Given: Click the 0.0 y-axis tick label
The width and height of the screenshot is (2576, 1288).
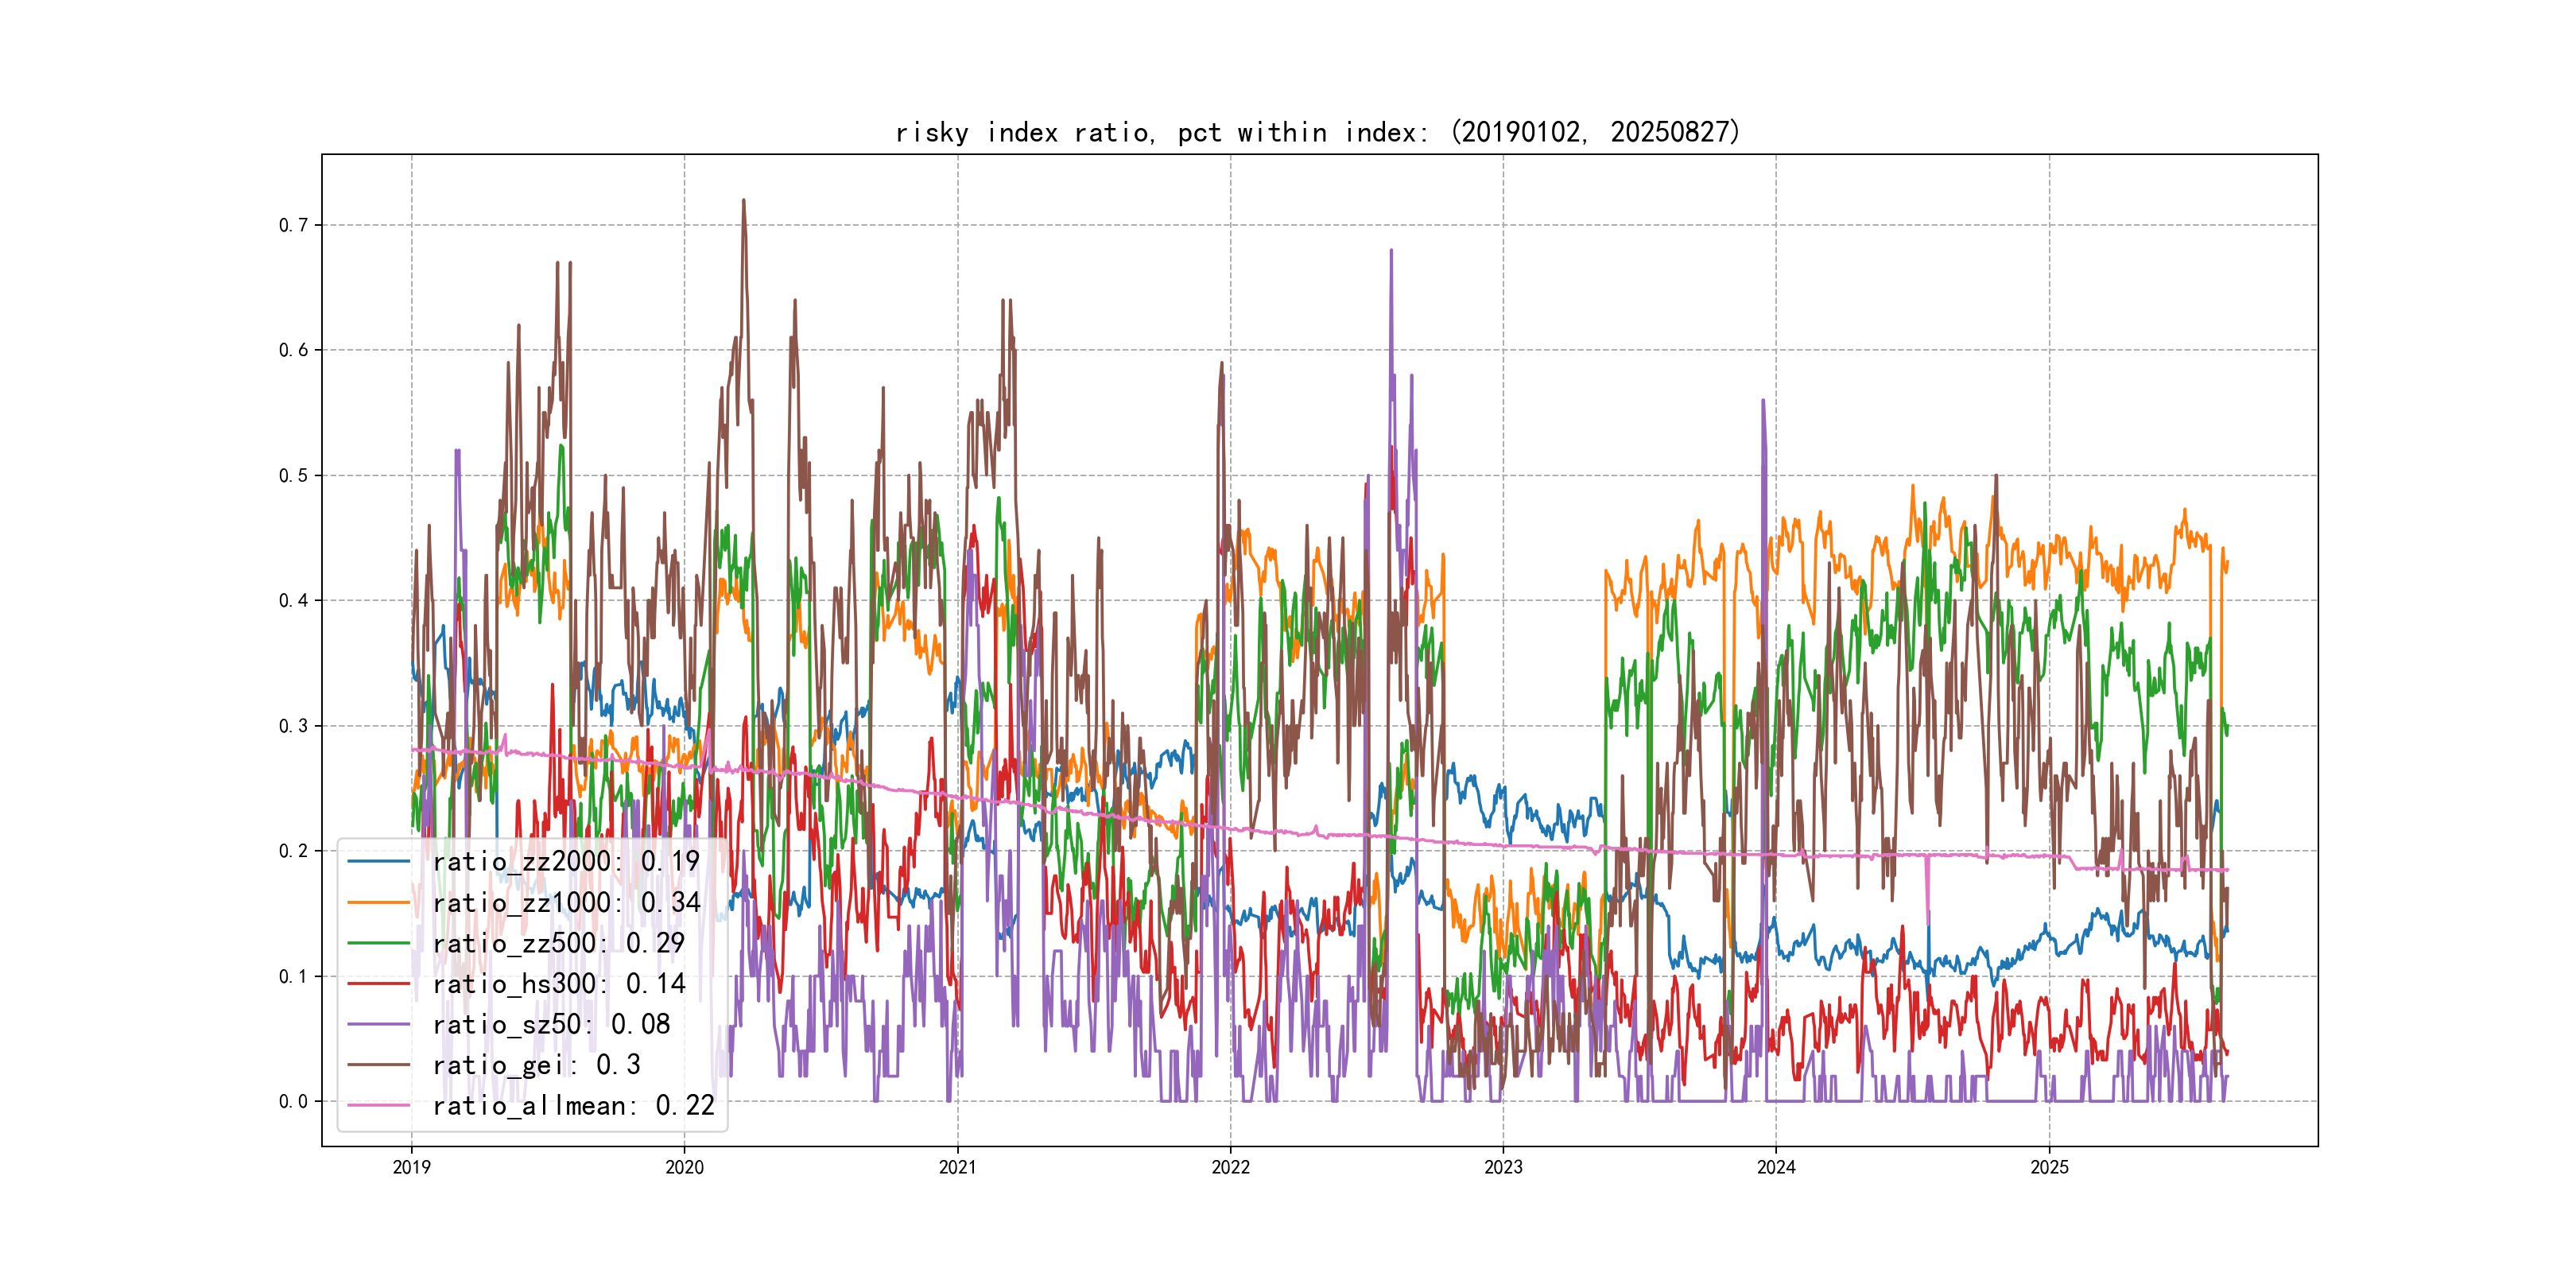Looking at the screenshot, I should click(293, 1101).
